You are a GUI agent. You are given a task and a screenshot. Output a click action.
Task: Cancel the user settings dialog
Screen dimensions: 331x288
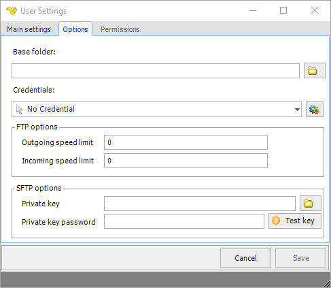tap(245, 258)
